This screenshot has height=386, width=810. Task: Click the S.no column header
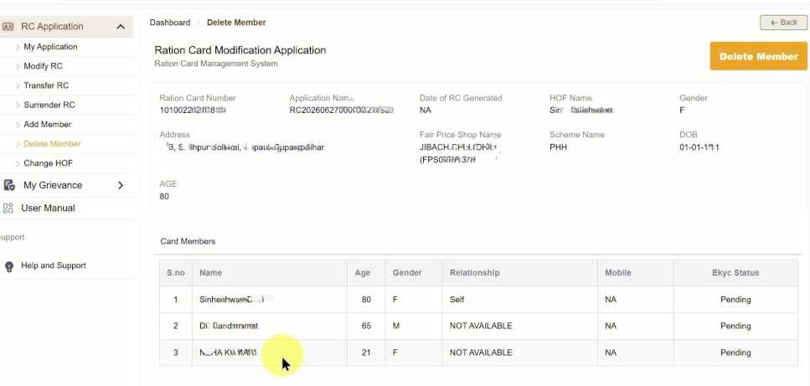click(x=176, y=272)
